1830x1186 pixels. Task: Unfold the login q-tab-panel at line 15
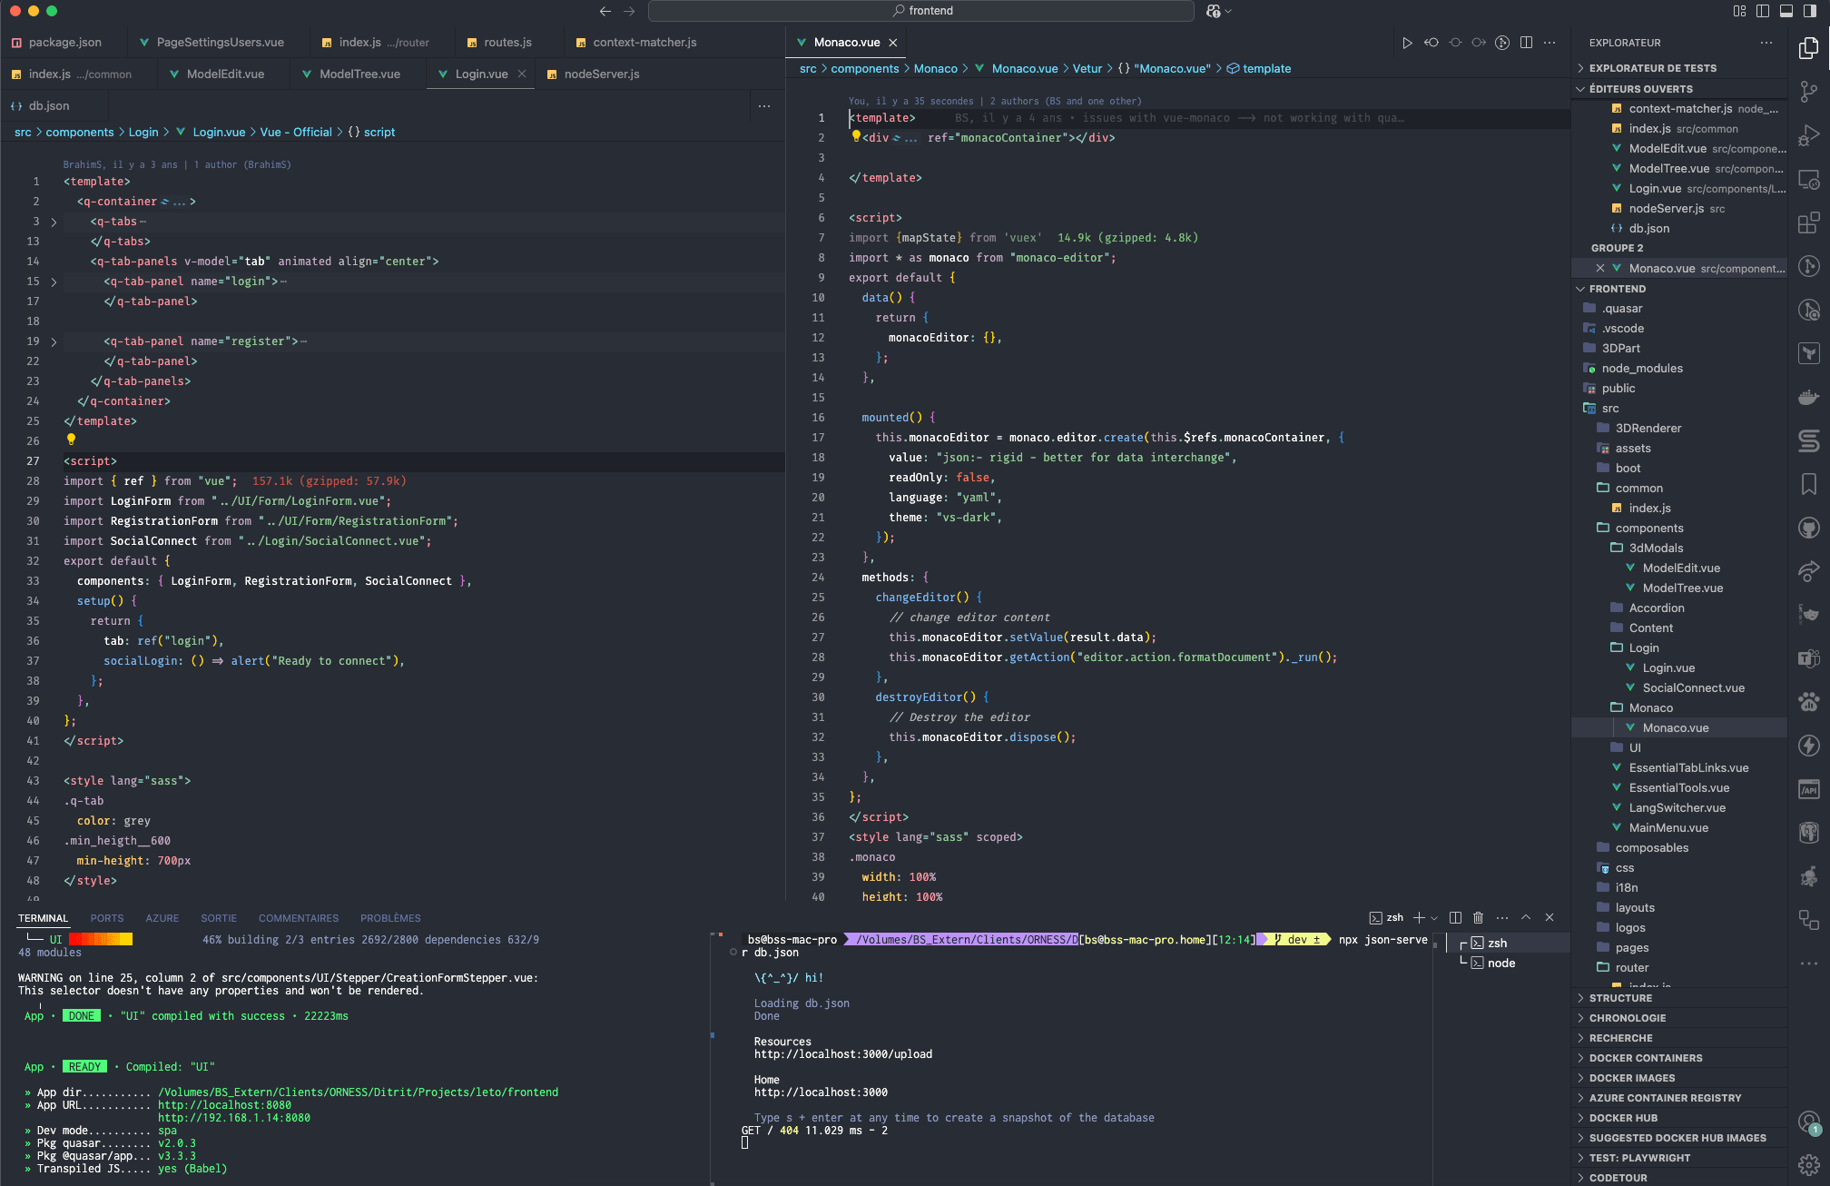pos(54,282)
